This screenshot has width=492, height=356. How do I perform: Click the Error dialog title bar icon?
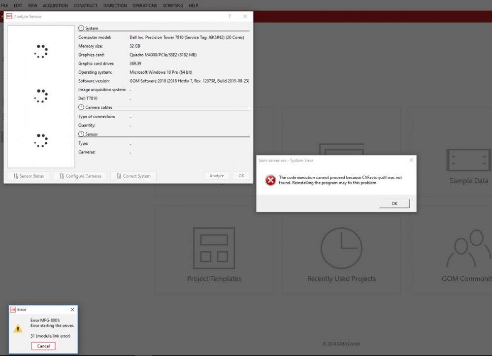click(x=13, y=310)
